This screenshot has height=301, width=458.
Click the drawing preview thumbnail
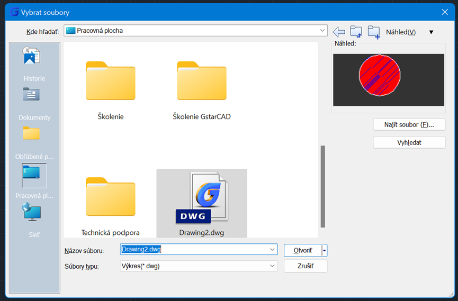tap(389, 80)
